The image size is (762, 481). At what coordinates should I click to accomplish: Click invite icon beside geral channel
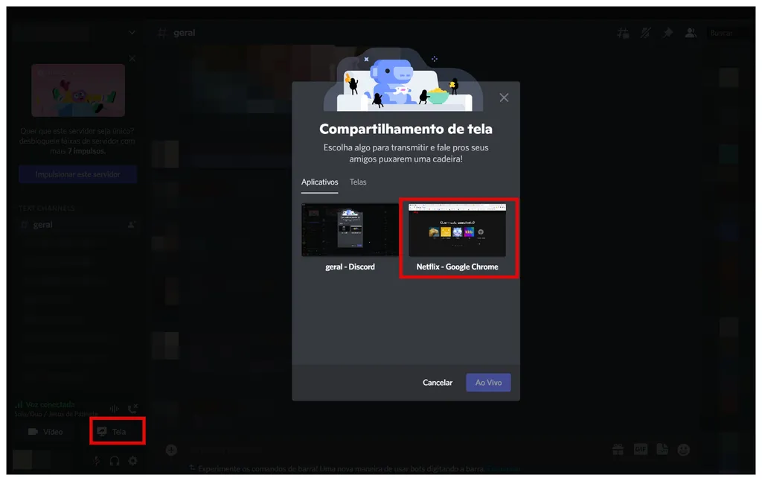click(131, 225)
